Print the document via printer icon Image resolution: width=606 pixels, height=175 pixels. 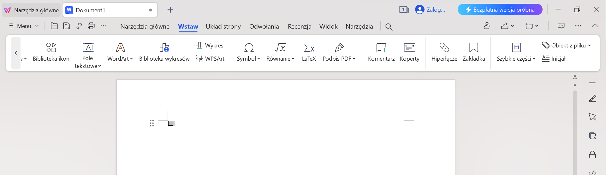pos(91,26)
